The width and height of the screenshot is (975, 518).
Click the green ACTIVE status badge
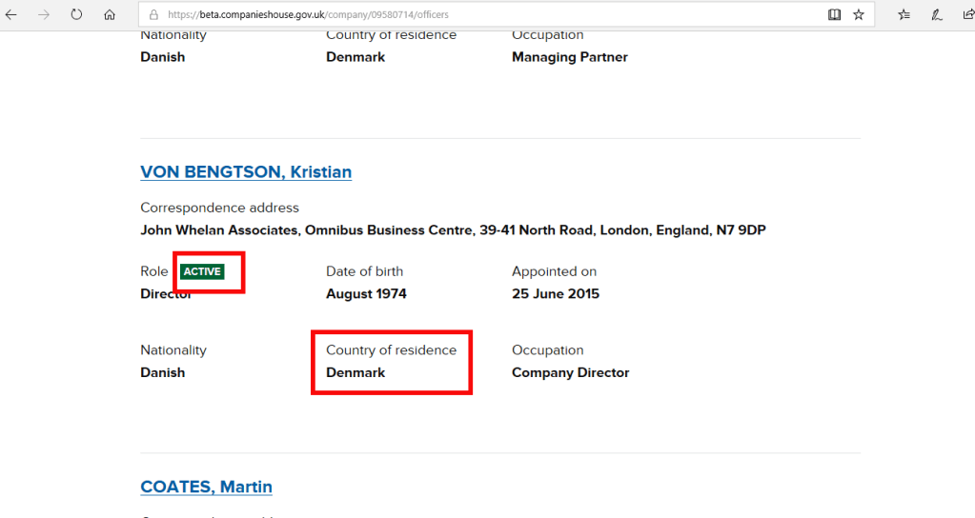[x=202, y=271]
